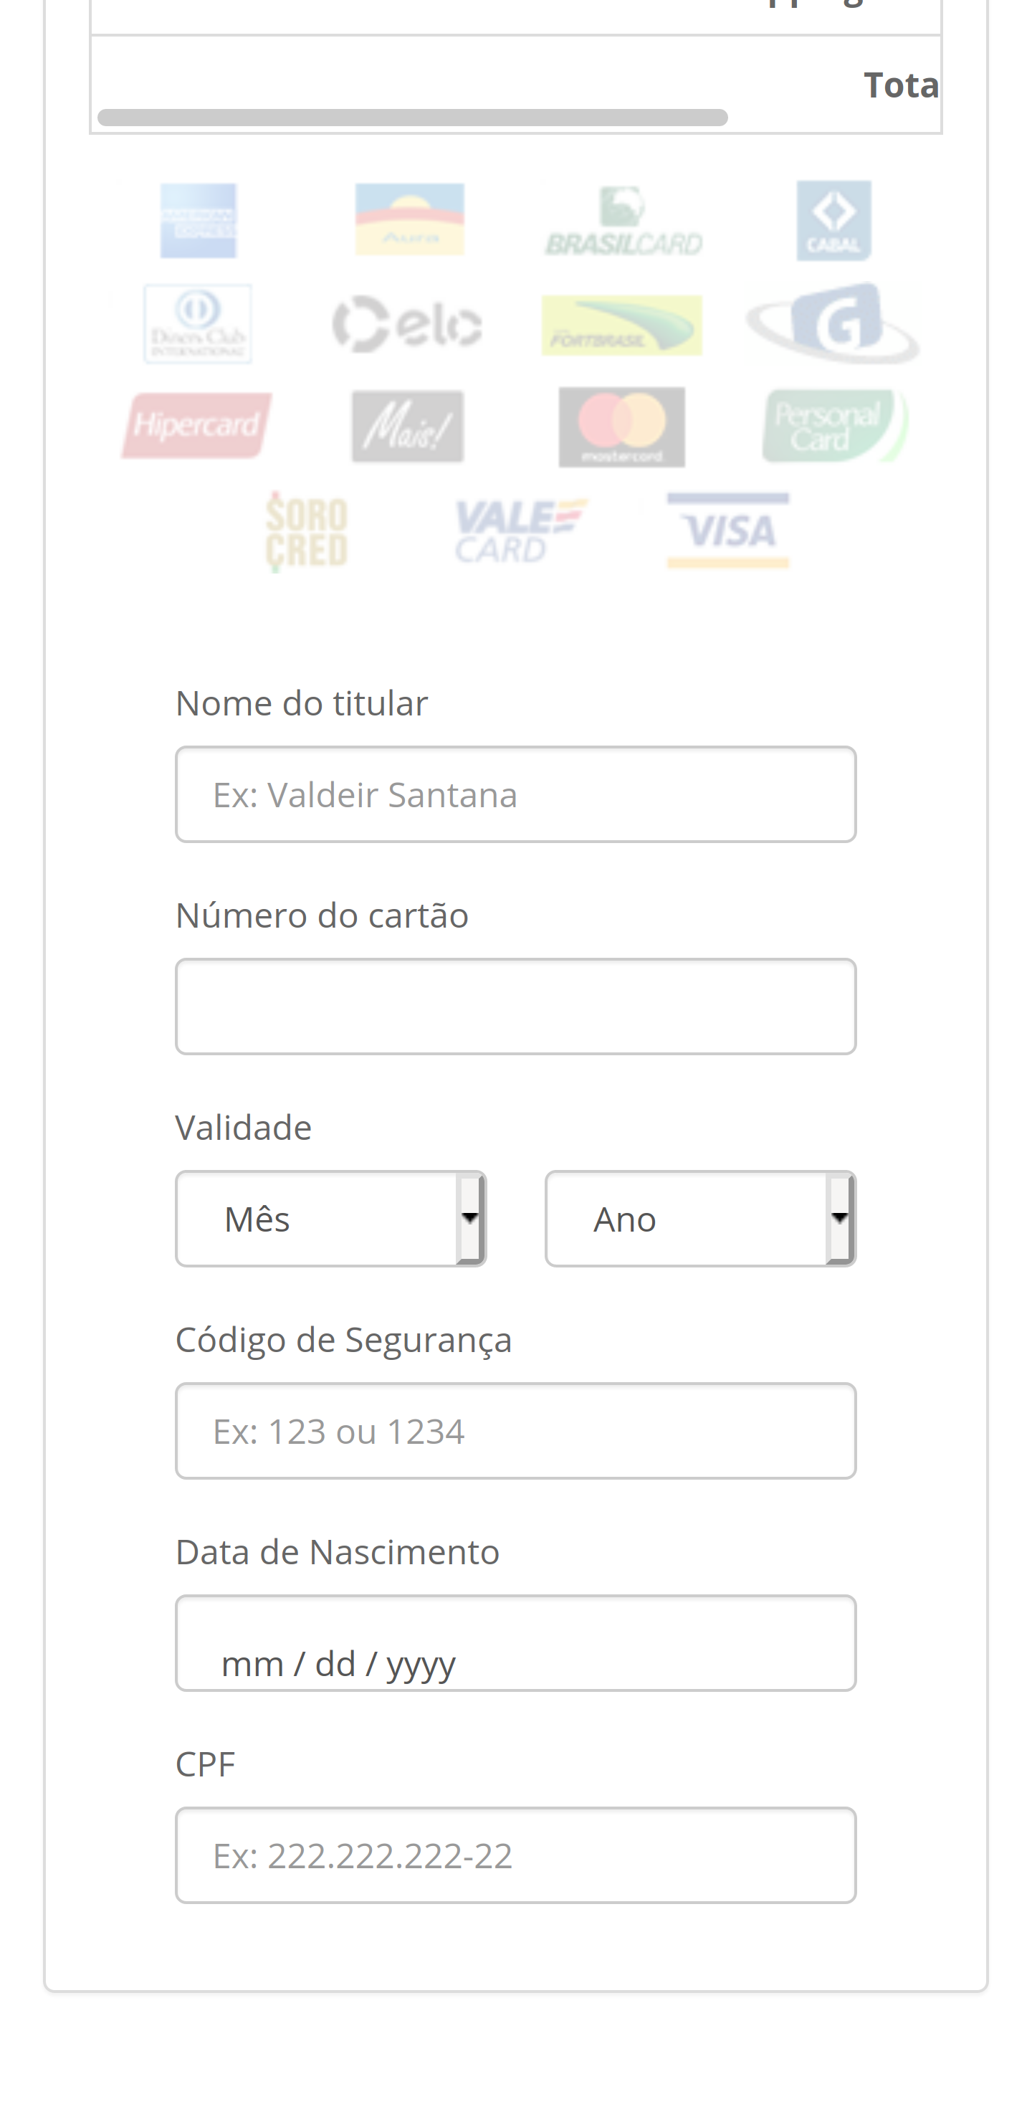Click the horizontal scrollbar of order table
The width and height of the screenshot is (1032, 2122).
point(412,118)
